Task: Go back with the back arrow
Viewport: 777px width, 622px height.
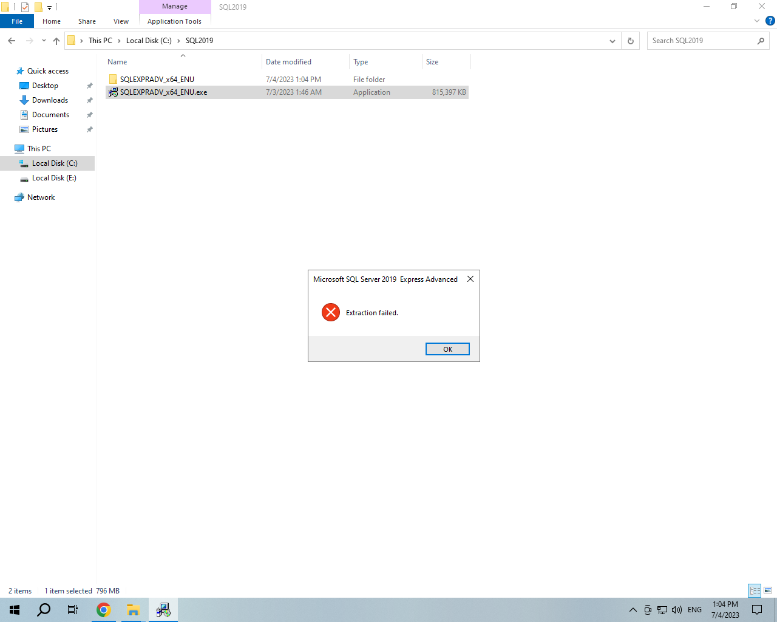Action: point(12,41)
